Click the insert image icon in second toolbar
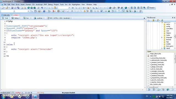176x99 pixels. tap(109, 11)
